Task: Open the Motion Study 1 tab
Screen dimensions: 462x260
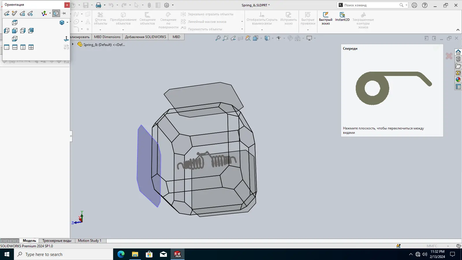Action: point(90,241)
